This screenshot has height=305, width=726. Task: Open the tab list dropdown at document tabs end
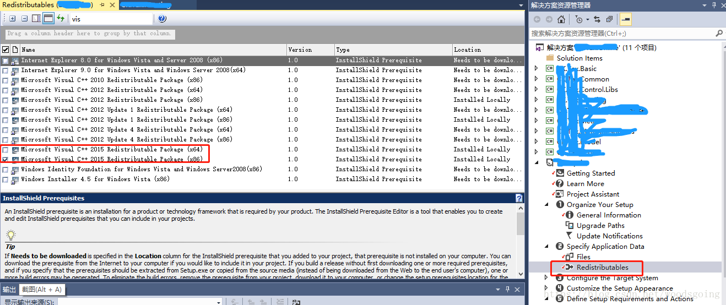[521, 4]
